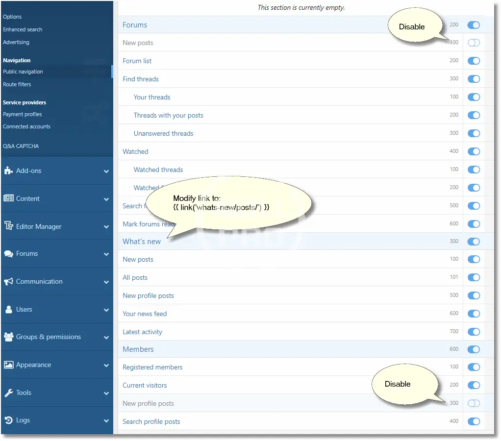Toggle off the Forum list navigation entry
The width and height of the screenshot is (501, 441).
[x=474, y=61]
